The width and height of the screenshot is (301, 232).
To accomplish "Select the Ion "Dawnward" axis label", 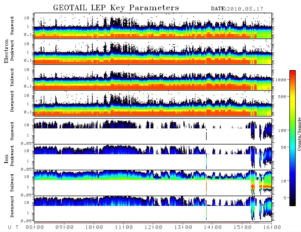I will point(12,207).
